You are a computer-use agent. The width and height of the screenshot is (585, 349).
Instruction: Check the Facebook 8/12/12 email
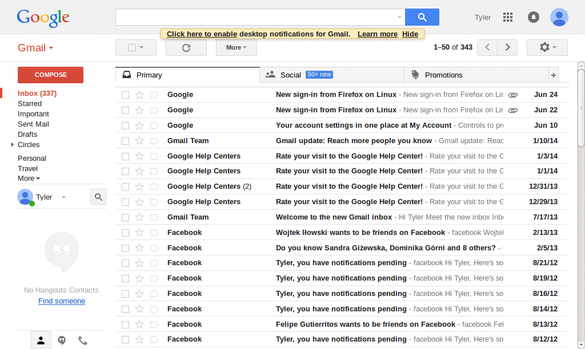pyautogui.click(x=125, y=340)
